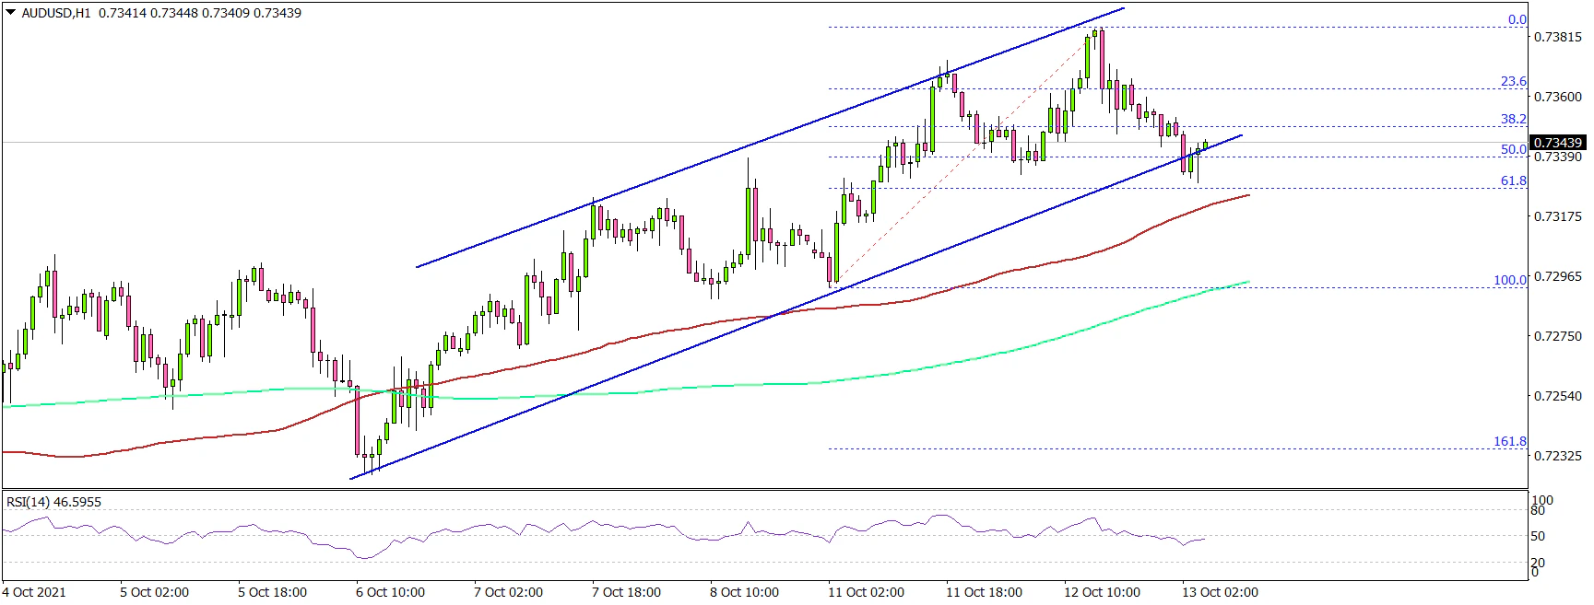Click the 0.72325 price axis label
Image resolution: width=1594 pixels, height=605 pixels.
[x=1557, y=456]
